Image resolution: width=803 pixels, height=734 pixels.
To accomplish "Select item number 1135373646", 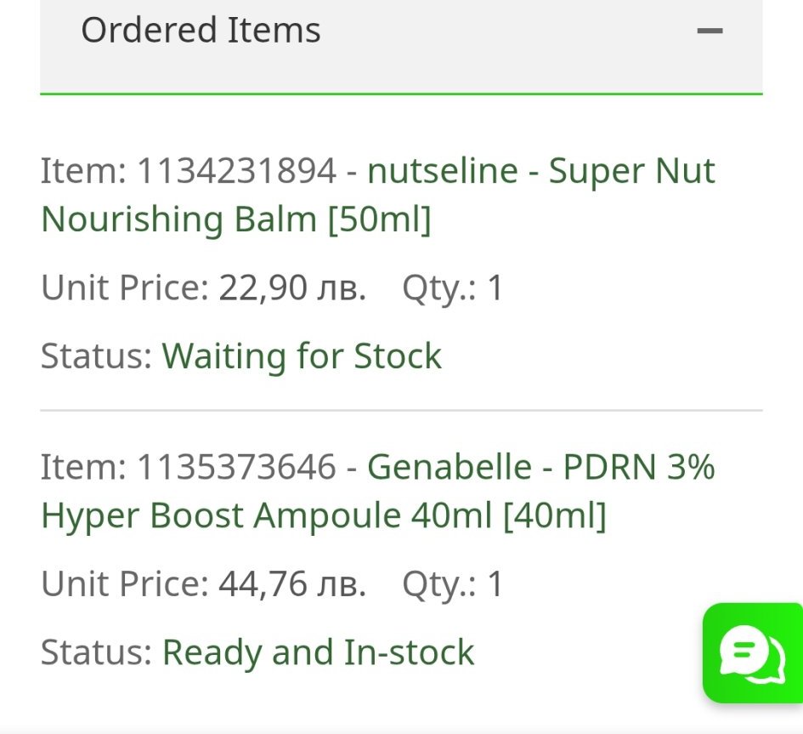I will 236,467.
